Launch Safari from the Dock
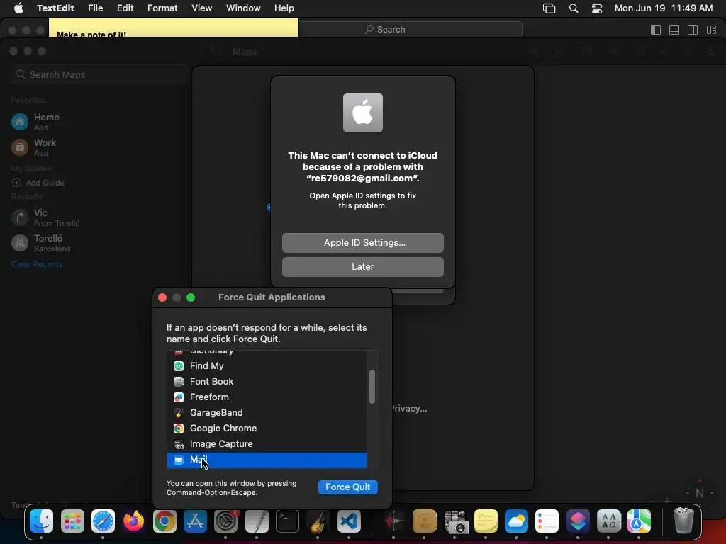This screenshot has height=544, width=726. coord(103,521)
